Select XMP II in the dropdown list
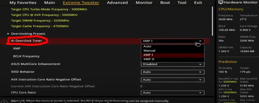The width and height of the screenshot is (259, 103). point(172,59)
